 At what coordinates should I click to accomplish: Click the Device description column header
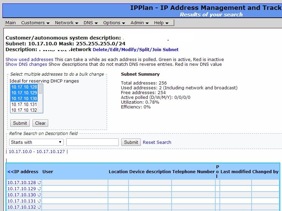pos(150,172)
